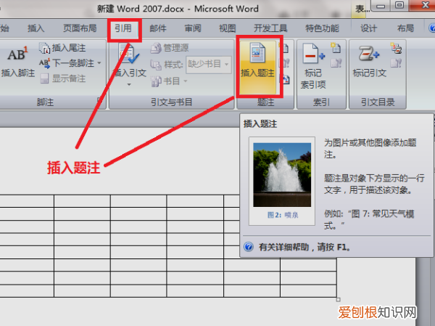Go to the 审阅 tab
The width and height of the screenshot is (435, 326).
click(x=193, y=28)
